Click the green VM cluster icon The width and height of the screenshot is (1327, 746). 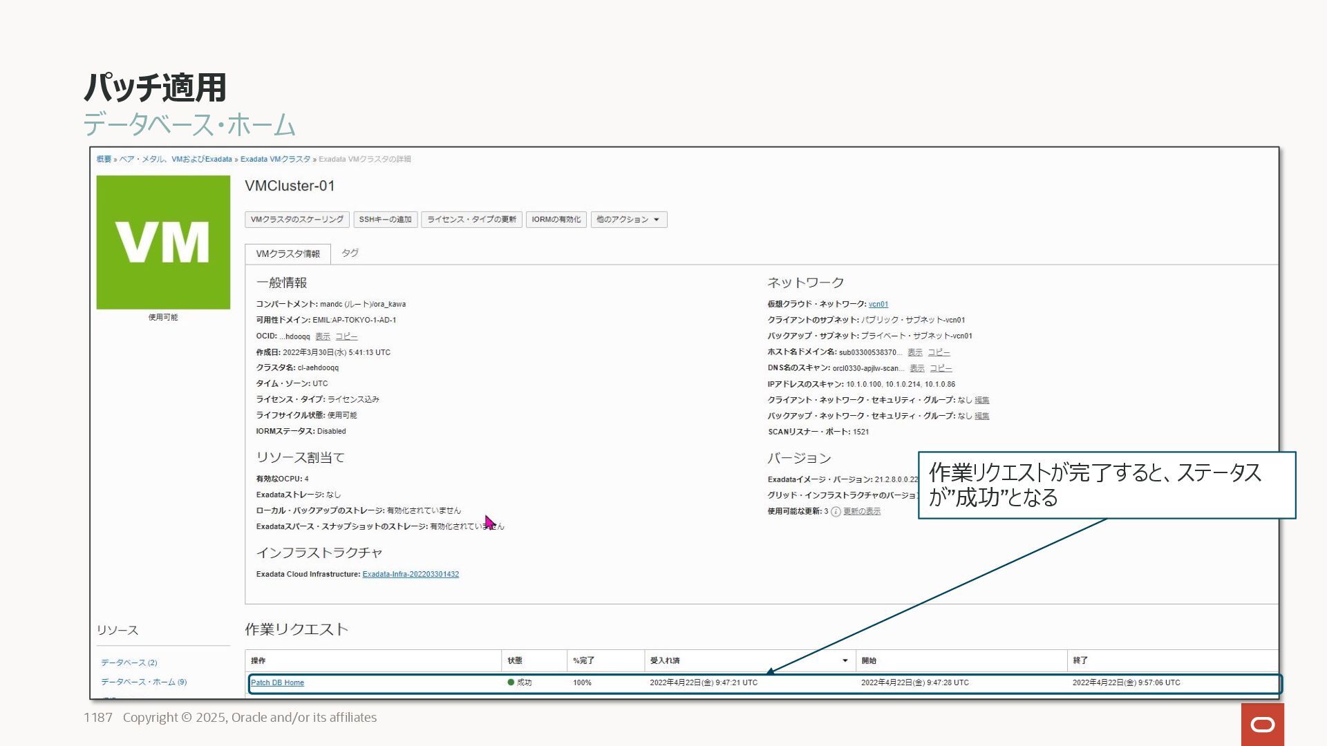(x=163, y=242)
